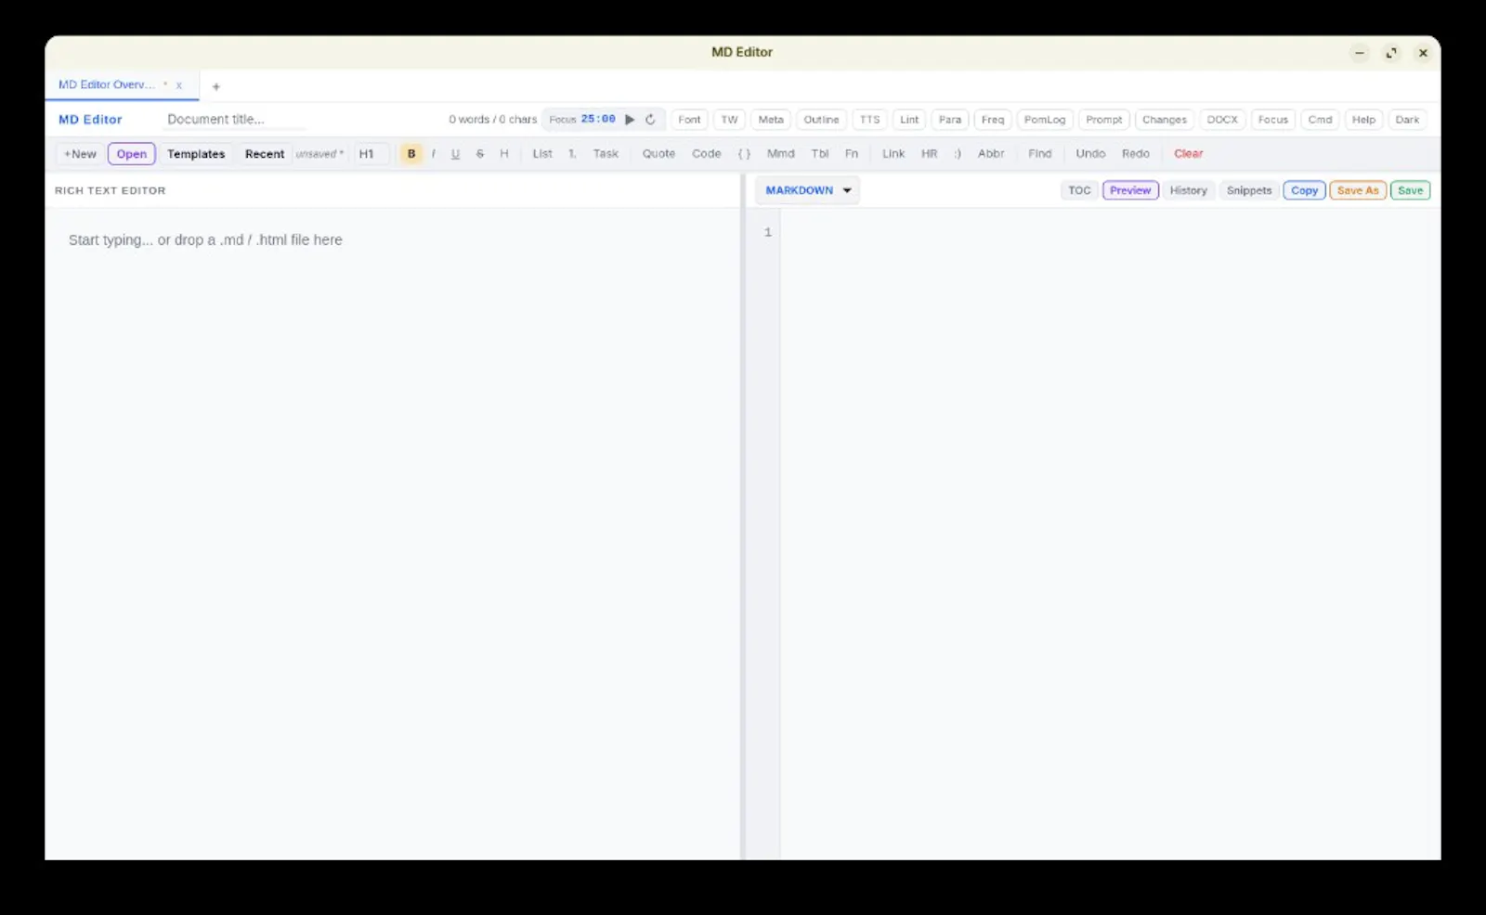1486x915 pixels.
Task: Reset the focus timer with the circular arrow icon
Action: [x=650, y=120]
